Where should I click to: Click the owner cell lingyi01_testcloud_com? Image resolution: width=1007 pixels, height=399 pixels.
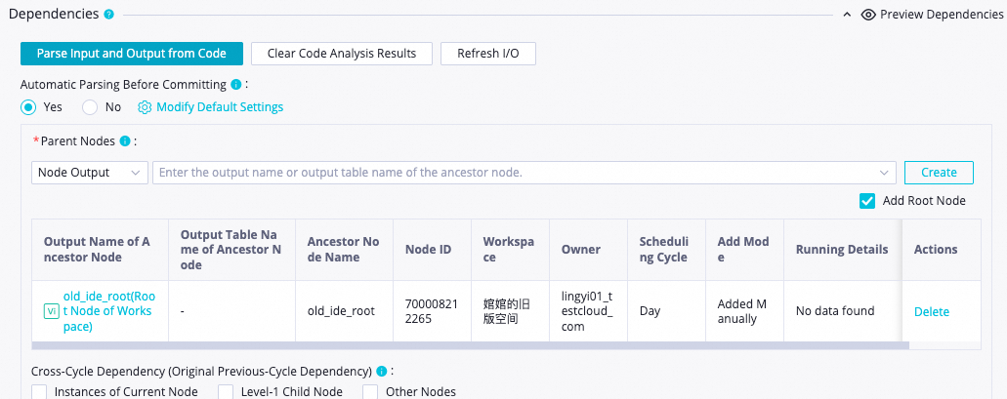(588, 311)
